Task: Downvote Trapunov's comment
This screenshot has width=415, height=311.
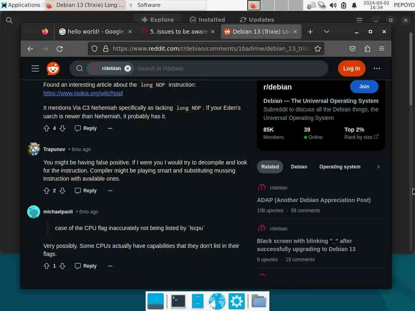Action: (62, 191)
